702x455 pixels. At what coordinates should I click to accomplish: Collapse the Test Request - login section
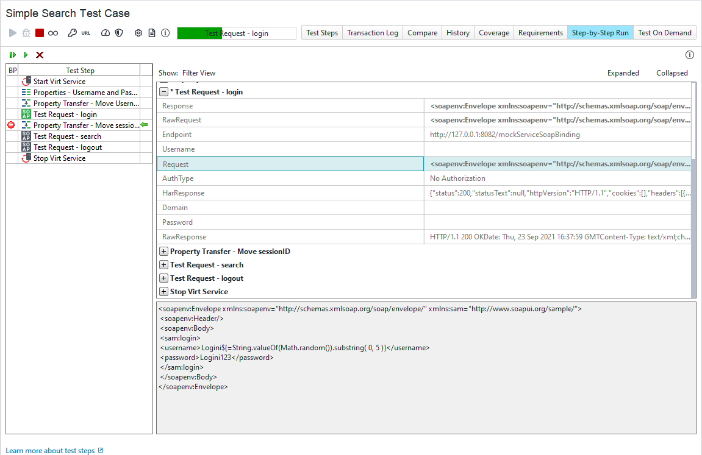click(163, 92)
